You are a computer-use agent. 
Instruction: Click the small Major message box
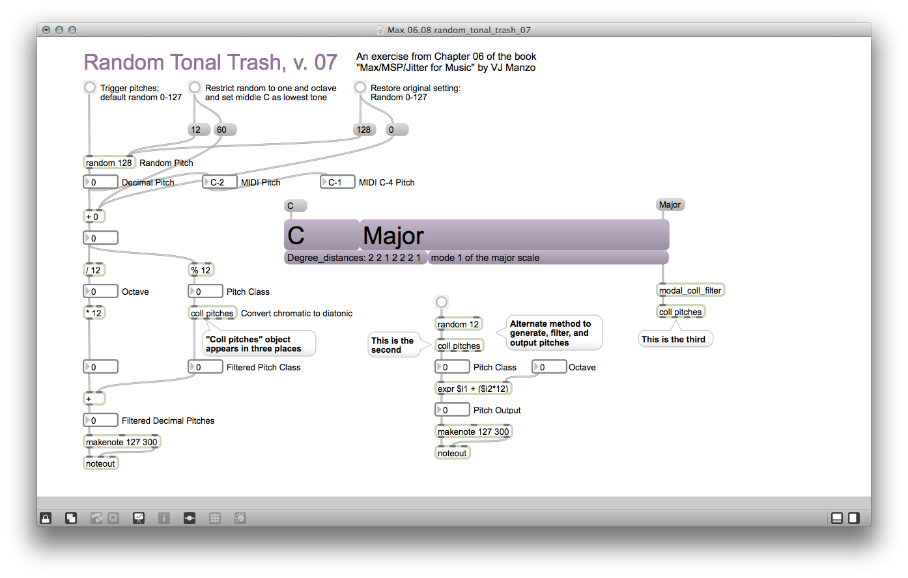coord(670,204)
